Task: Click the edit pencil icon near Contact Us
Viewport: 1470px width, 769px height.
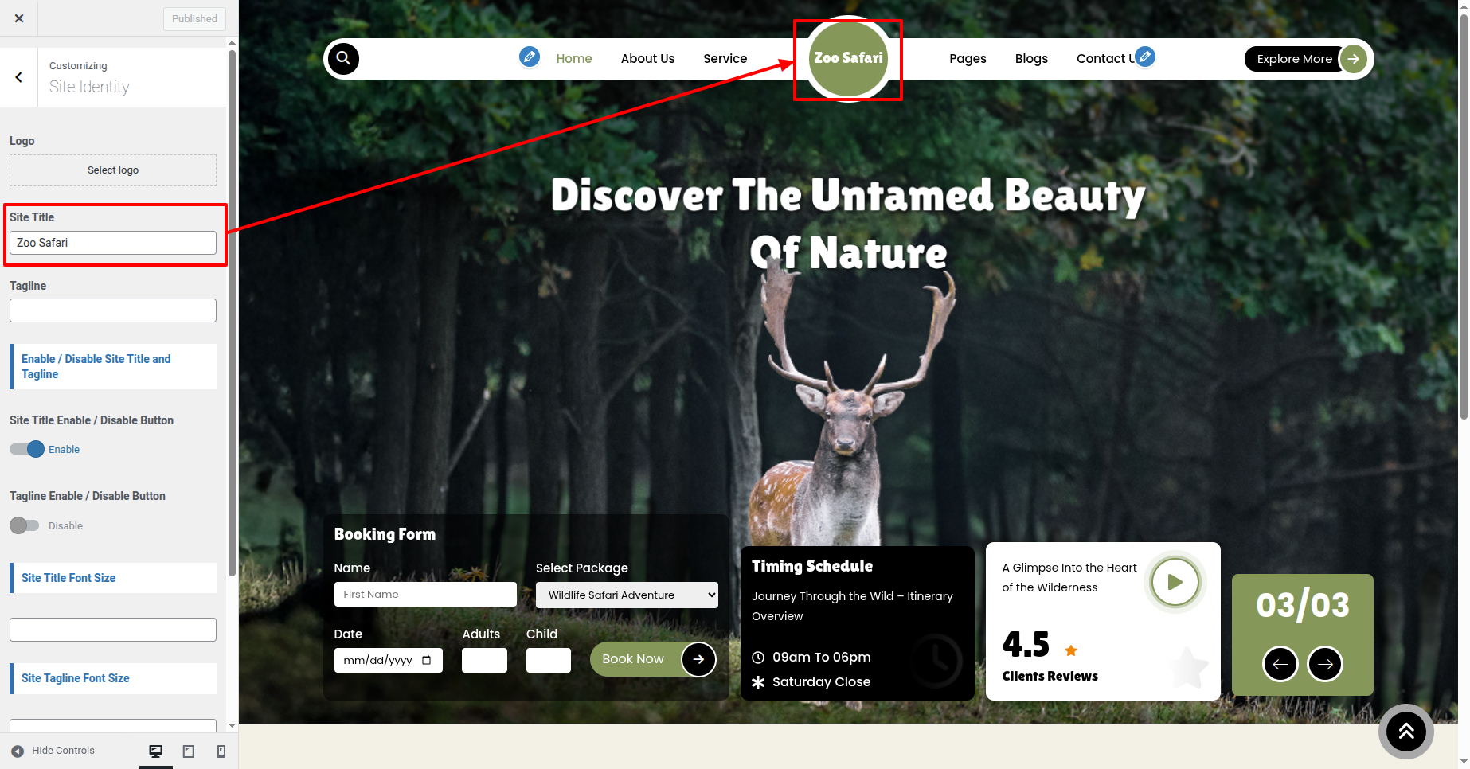Action: click(x=1145, y=57)
